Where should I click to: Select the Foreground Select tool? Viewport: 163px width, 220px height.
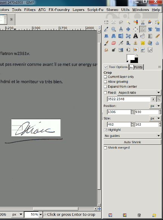point(150,22)
